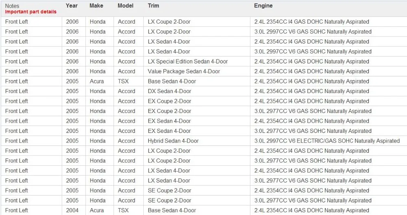The height and width of the screenshot is (215, 407).
Task: Select 2006 'LX Coupe 2-Door' trim with 3.0L V6 engine
Action: 169,32
